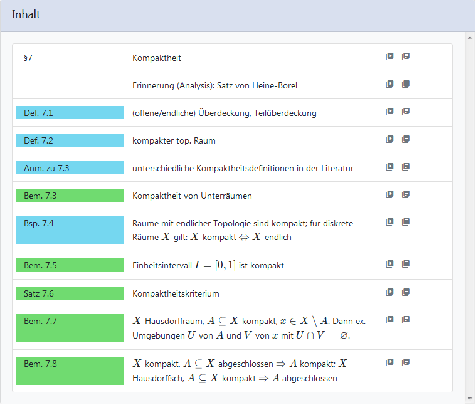The width and height of the screenshot is (476, 405).
Task: Click the green Satz 7.6 label
Action: pos(70,293)
